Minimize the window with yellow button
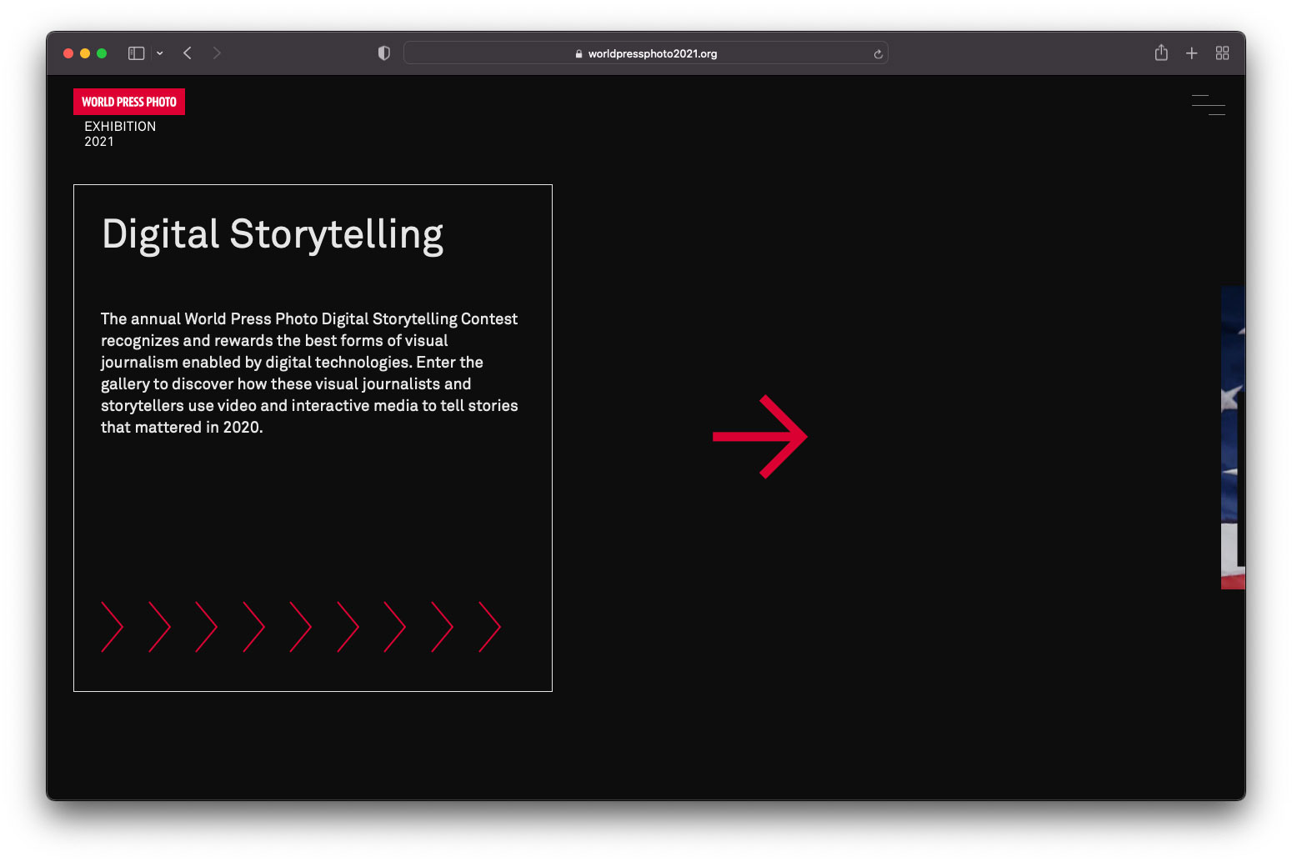The image size is (1292, 862). (85, 53)
